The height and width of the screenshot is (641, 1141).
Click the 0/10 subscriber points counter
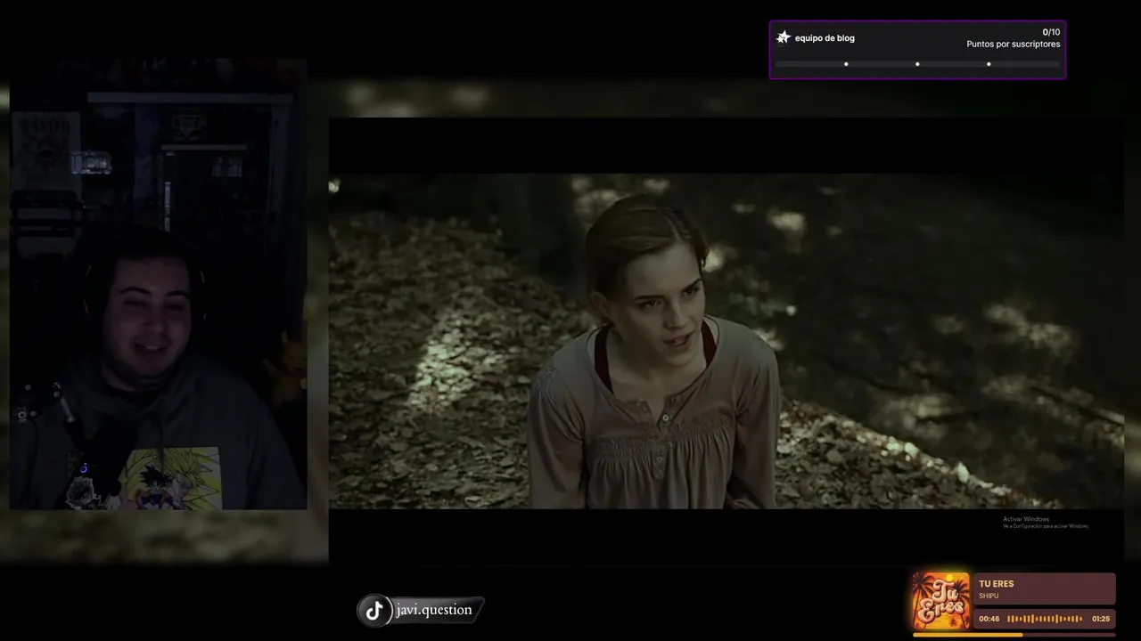1051,32
